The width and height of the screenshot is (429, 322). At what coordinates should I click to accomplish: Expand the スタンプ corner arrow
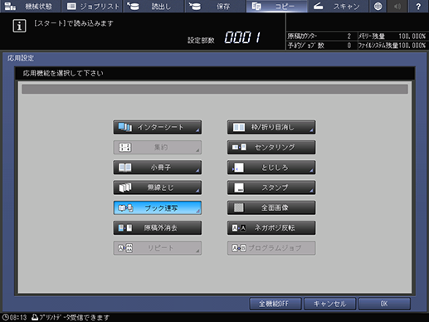point(311,191)
